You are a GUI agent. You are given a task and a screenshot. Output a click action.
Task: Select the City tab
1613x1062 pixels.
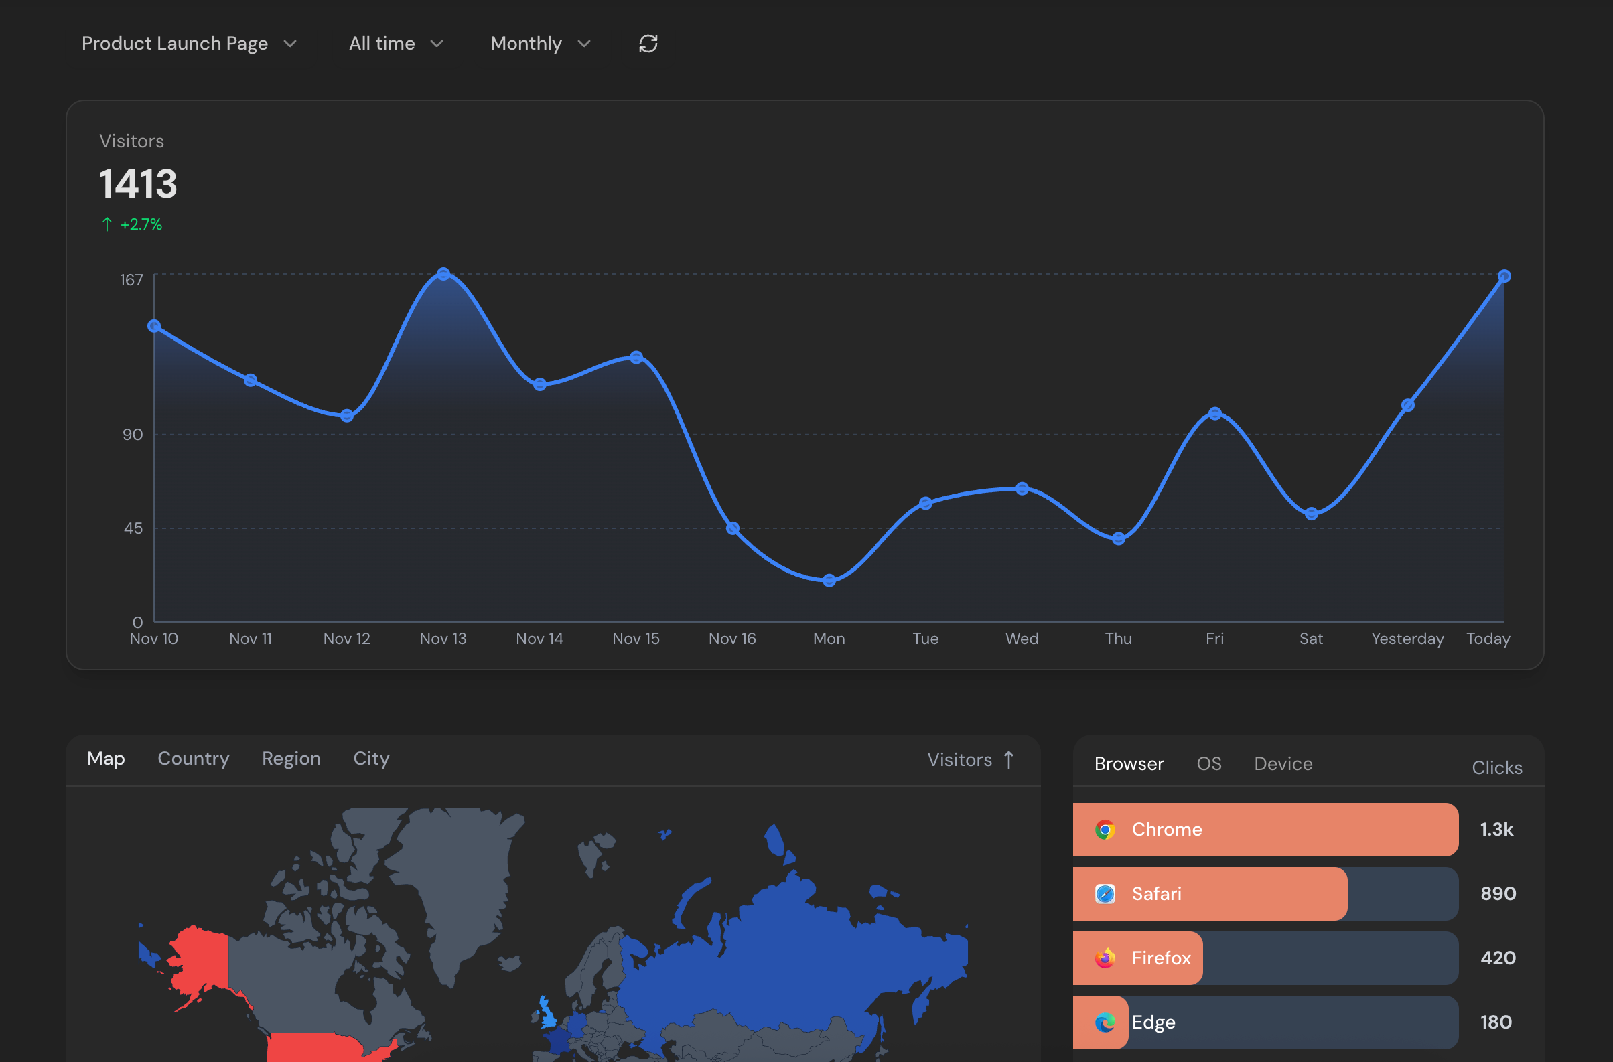(x=370, y=758)
